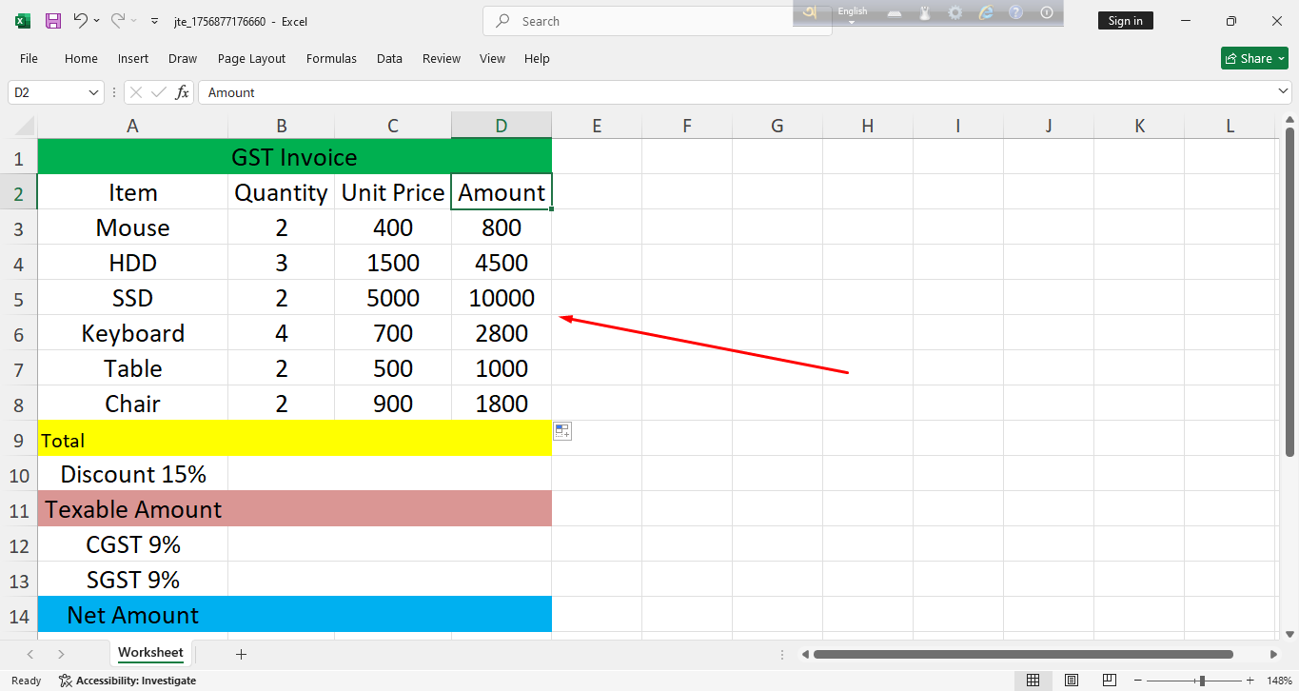Click the Save icon in title bar
1299x691 pixels.
click(x=53, y=21)
